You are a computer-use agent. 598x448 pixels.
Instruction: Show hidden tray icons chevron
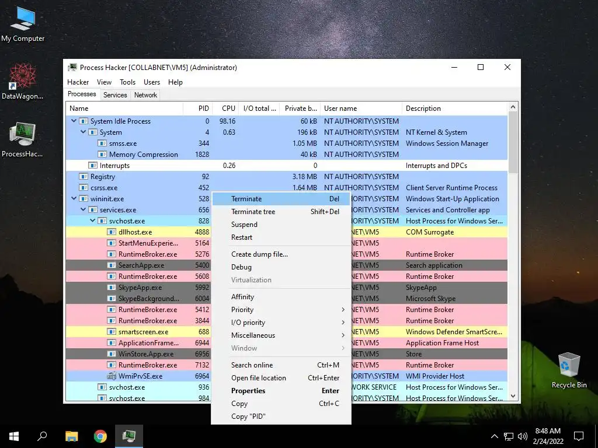click(x=494, y=436)
